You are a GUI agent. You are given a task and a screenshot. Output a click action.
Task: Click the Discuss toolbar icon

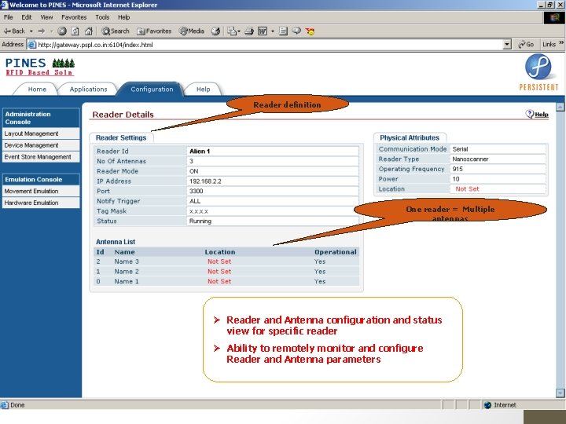click(x=283, y=31)
